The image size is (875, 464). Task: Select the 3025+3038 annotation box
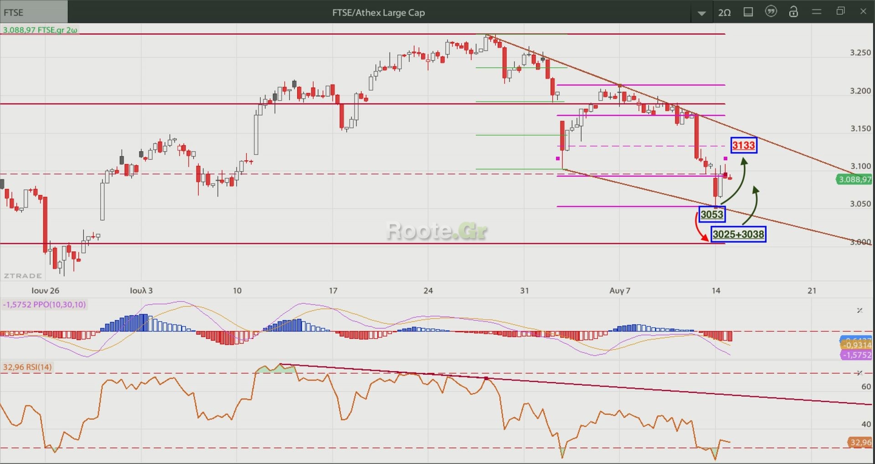point(738,235)
